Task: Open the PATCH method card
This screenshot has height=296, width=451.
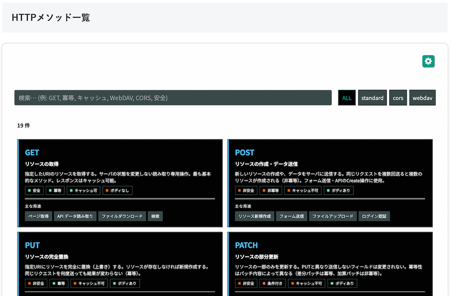Action: 247,245
